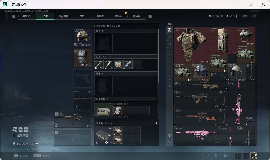Select the fourth pocket item showing 5/5
Screen dimensions: 270x160
128,64
